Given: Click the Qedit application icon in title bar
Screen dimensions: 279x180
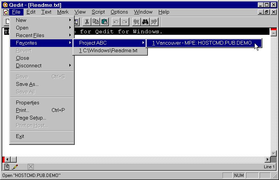Looking at the screenshot, I should point(6,5).
